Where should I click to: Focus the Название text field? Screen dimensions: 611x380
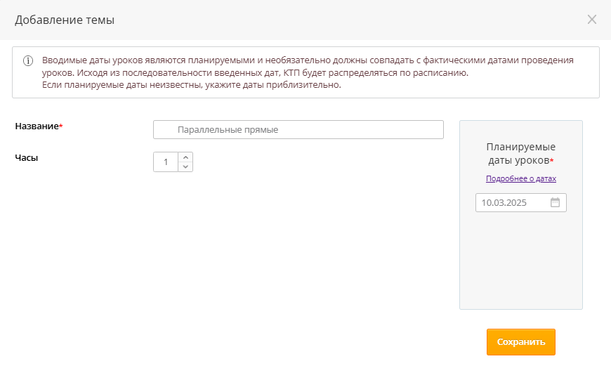298,130
